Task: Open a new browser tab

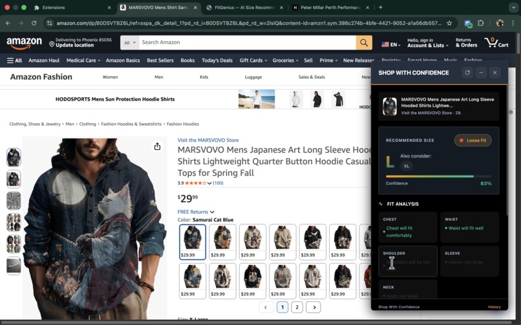Action: [x=381, y=7]
